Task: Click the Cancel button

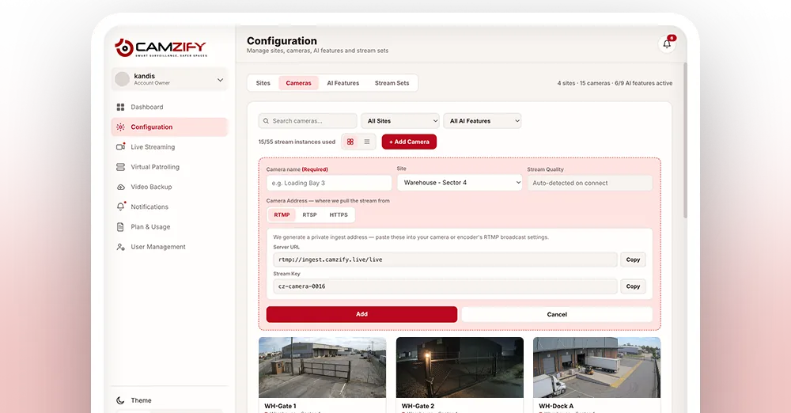Action: pos(557,315)
